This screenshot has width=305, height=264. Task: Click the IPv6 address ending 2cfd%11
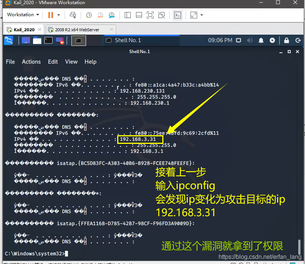[x=177, y=133]
